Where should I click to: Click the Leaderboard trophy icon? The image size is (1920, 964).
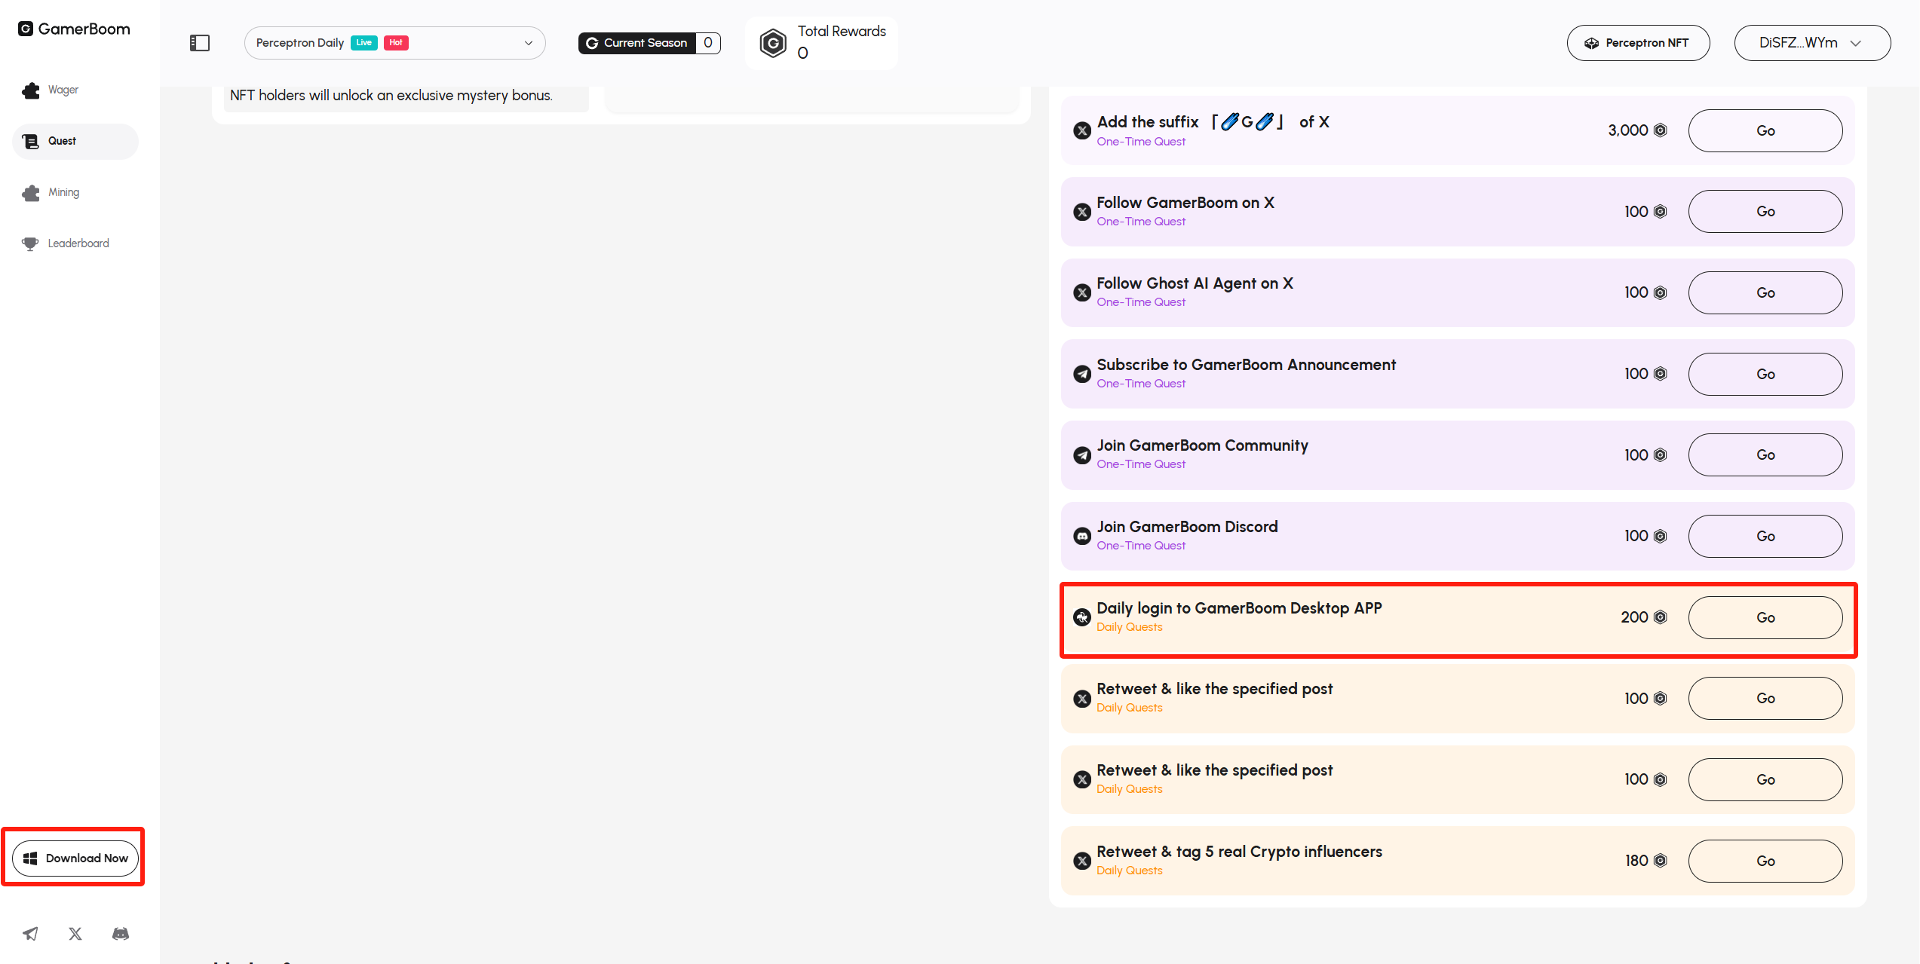click(x=30, y=243)
